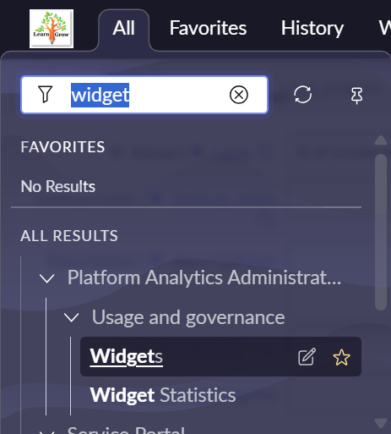The height and width of the screenshot is (434, 391).
Task: Click inside the widget filter field
Action: [144, 95]
